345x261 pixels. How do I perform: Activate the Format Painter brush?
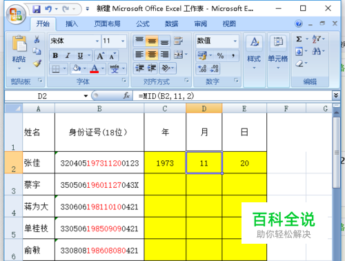tap(37, 63)
